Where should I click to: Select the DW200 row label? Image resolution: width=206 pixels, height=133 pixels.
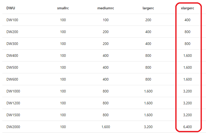[12, 32]
